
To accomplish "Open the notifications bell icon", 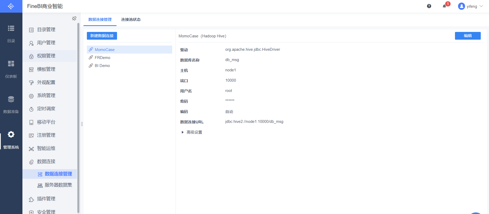I will [x=444, y=6].
